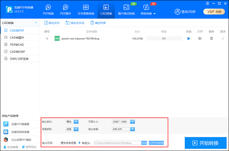Select DWG DXF互转 in the sidebar

(20, 59)
